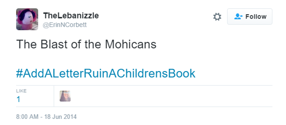Open the TheLebanizzle profile avatar
Viewport: 286px width, 125px height.
[x=27, y=19]
